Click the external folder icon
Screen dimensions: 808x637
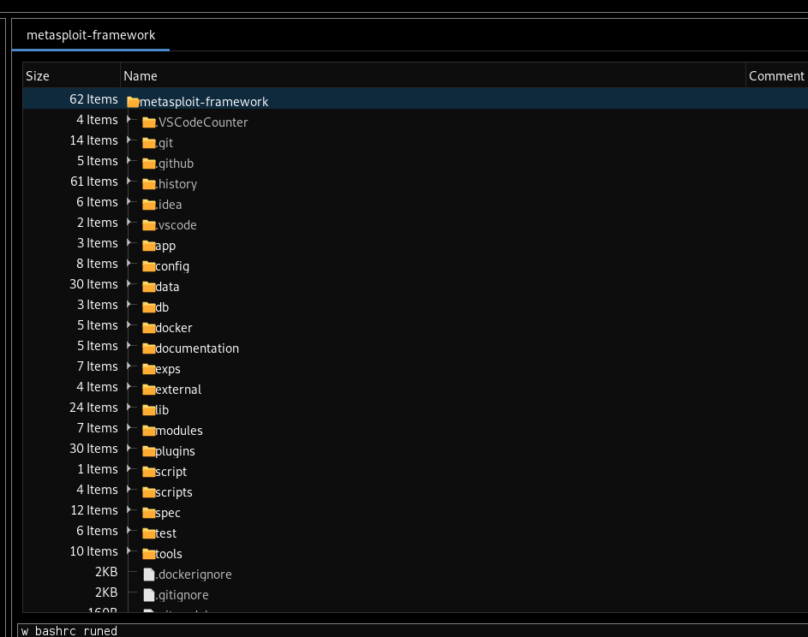pos(149,390)
